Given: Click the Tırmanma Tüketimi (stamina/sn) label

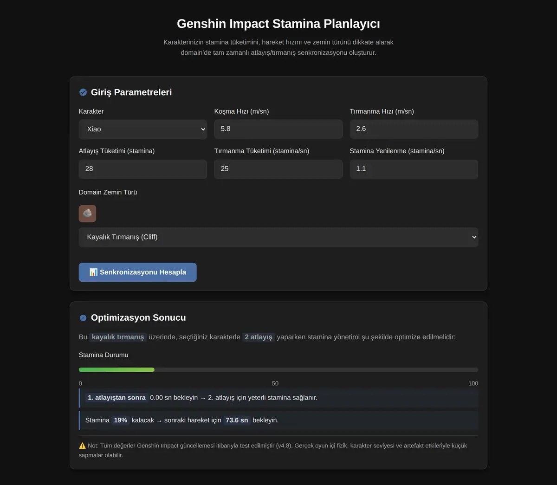Looking at the screenshot, I should (x=262, y=151).
